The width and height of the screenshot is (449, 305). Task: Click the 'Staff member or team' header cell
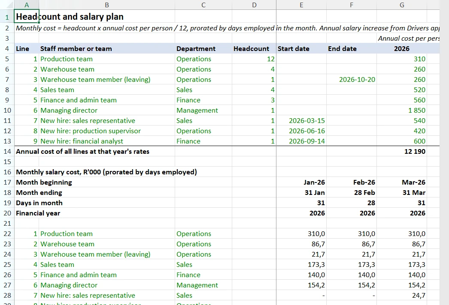click(107, 48)
